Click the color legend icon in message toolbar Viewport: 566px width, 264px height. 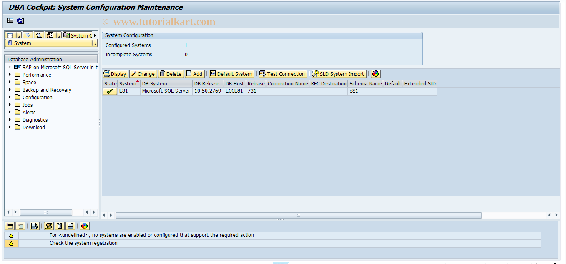pyautogui.click(x=85, y=226)
